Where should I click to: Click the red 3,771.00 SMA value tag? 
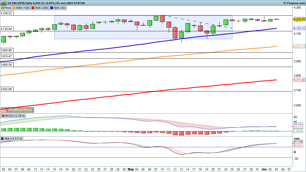click(299, 80)
